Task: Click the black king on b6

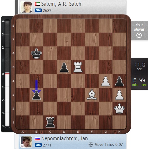Action: [x=36, y=53]
